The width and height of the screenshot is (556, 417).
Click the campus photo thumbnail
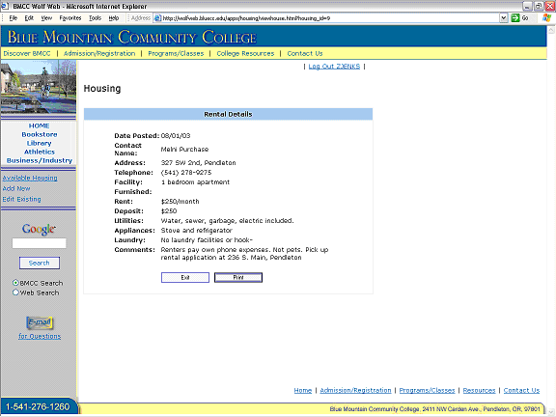39,87
